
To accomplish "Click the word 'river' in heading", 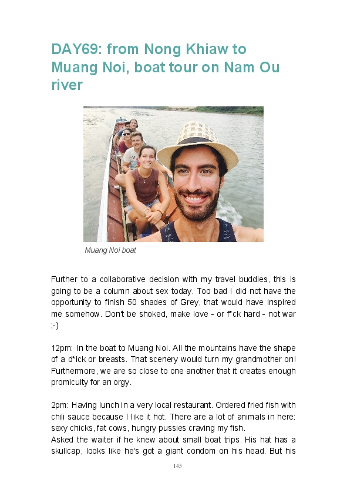I will (67, 85).
